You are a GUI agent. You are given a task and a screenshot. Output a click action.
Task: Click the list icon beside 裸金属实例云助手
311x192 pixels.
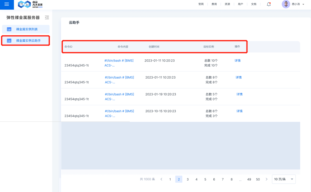coord(9,40)
